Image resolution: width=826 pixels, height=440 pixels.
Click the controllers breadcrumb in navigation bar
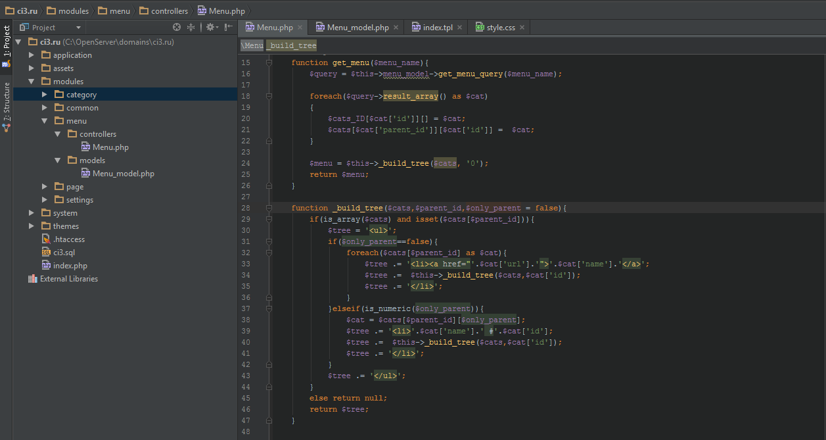pos(163,11)
